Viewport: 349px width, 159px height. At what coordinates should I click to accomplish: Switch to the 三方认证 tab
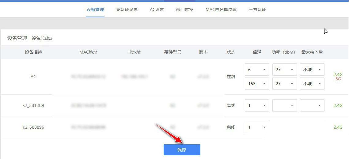click(x=257, y=9)
